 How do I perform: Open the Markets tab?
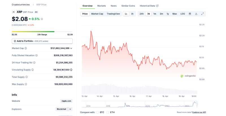tap(101, 6)
